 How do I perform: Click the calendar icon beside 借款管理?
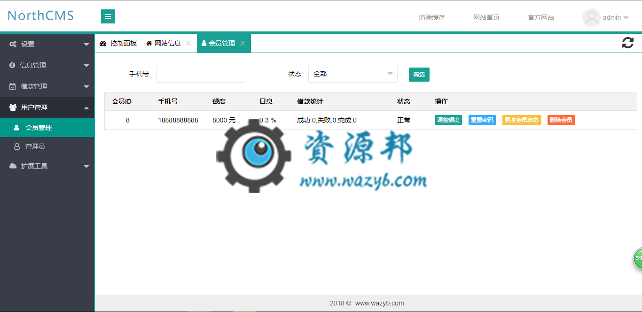pyautogui.click(x=13, y=86)
